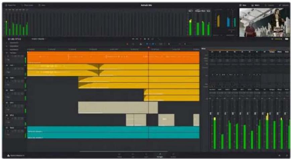This screenshot has width=291, height=159.
Task: Toggle the Meters panel button
Action: [x=255, y=5]
